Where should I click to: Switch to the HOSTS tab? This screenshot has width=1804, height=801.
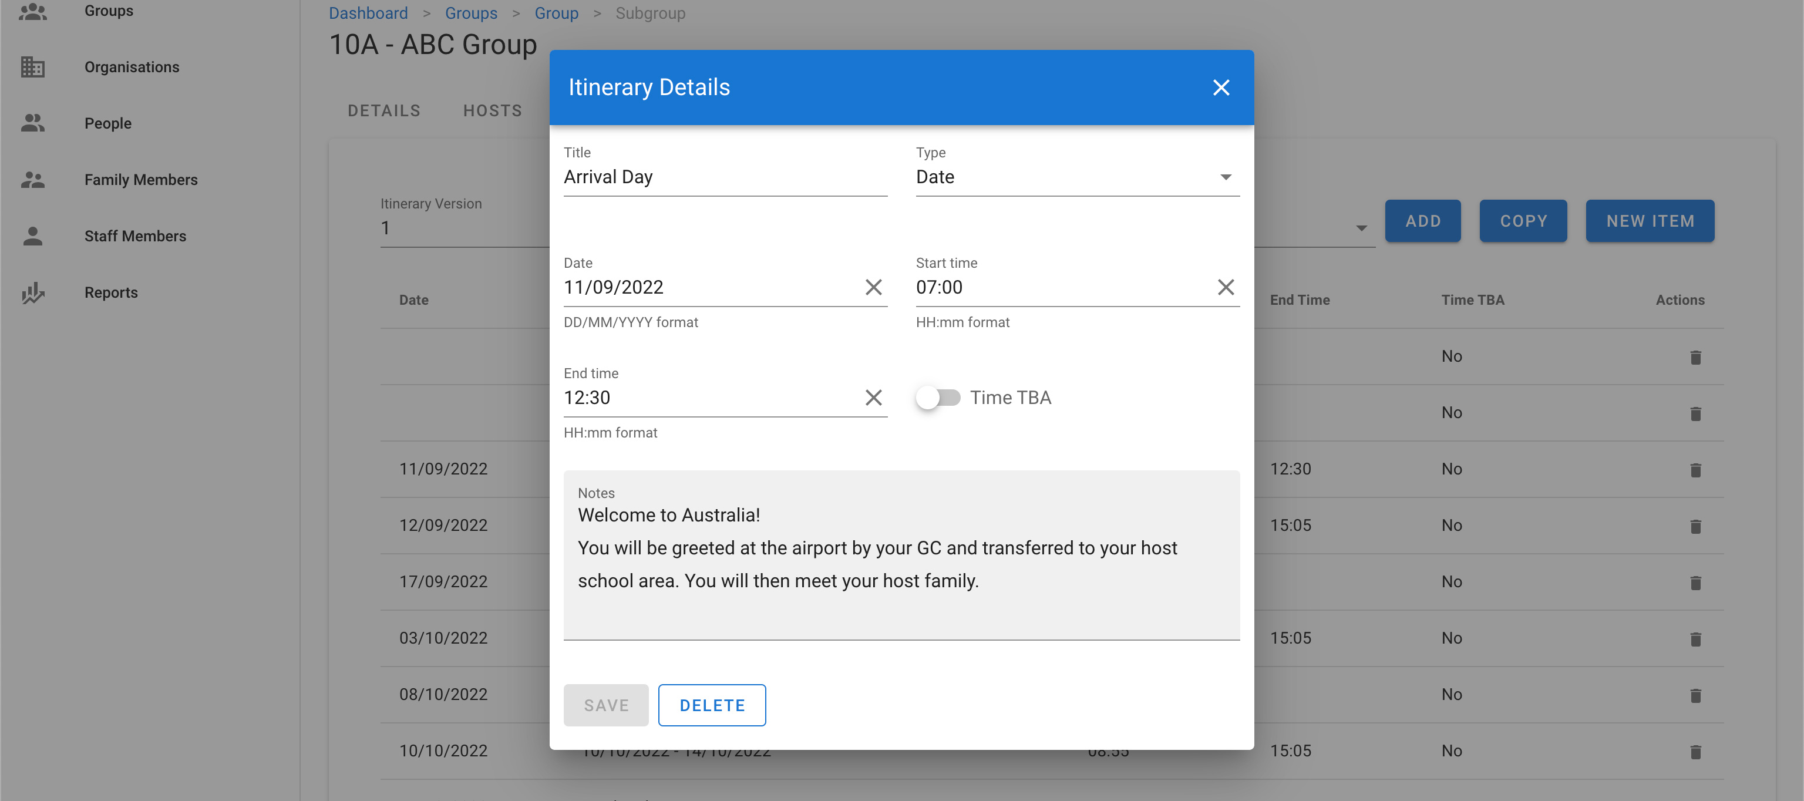pos(492,110)
